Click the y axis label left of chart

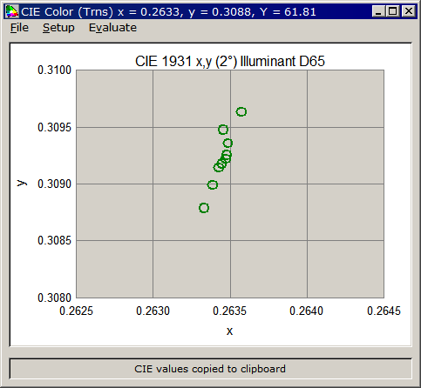coord(22,184)
